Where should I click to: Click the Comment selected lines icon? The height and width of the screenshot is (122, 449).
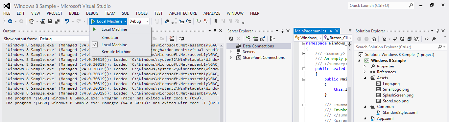point(198,21)
